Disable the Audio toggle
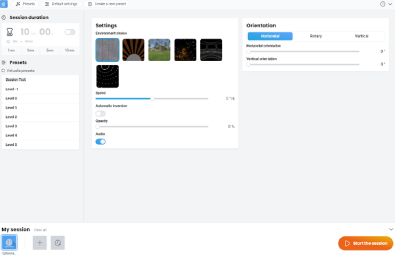Image resolution: width=395 pixels, height=257 pixels. point(101,142)
